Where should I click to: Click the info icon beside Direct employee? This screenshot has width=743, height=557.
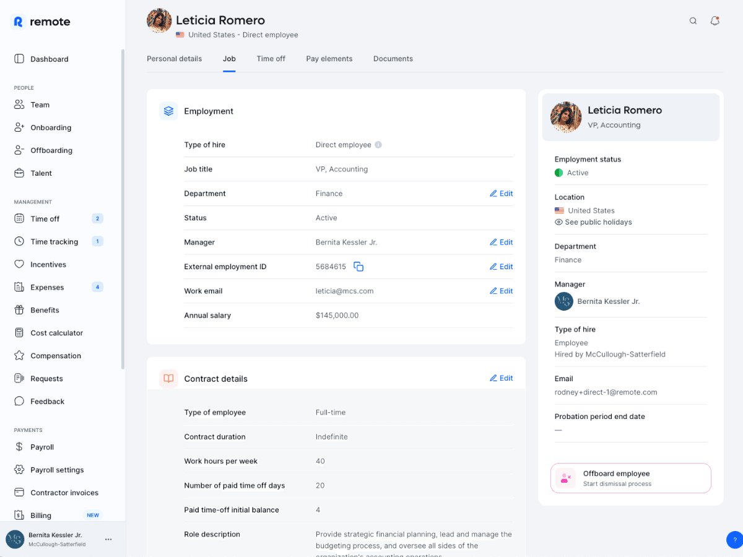378,145
